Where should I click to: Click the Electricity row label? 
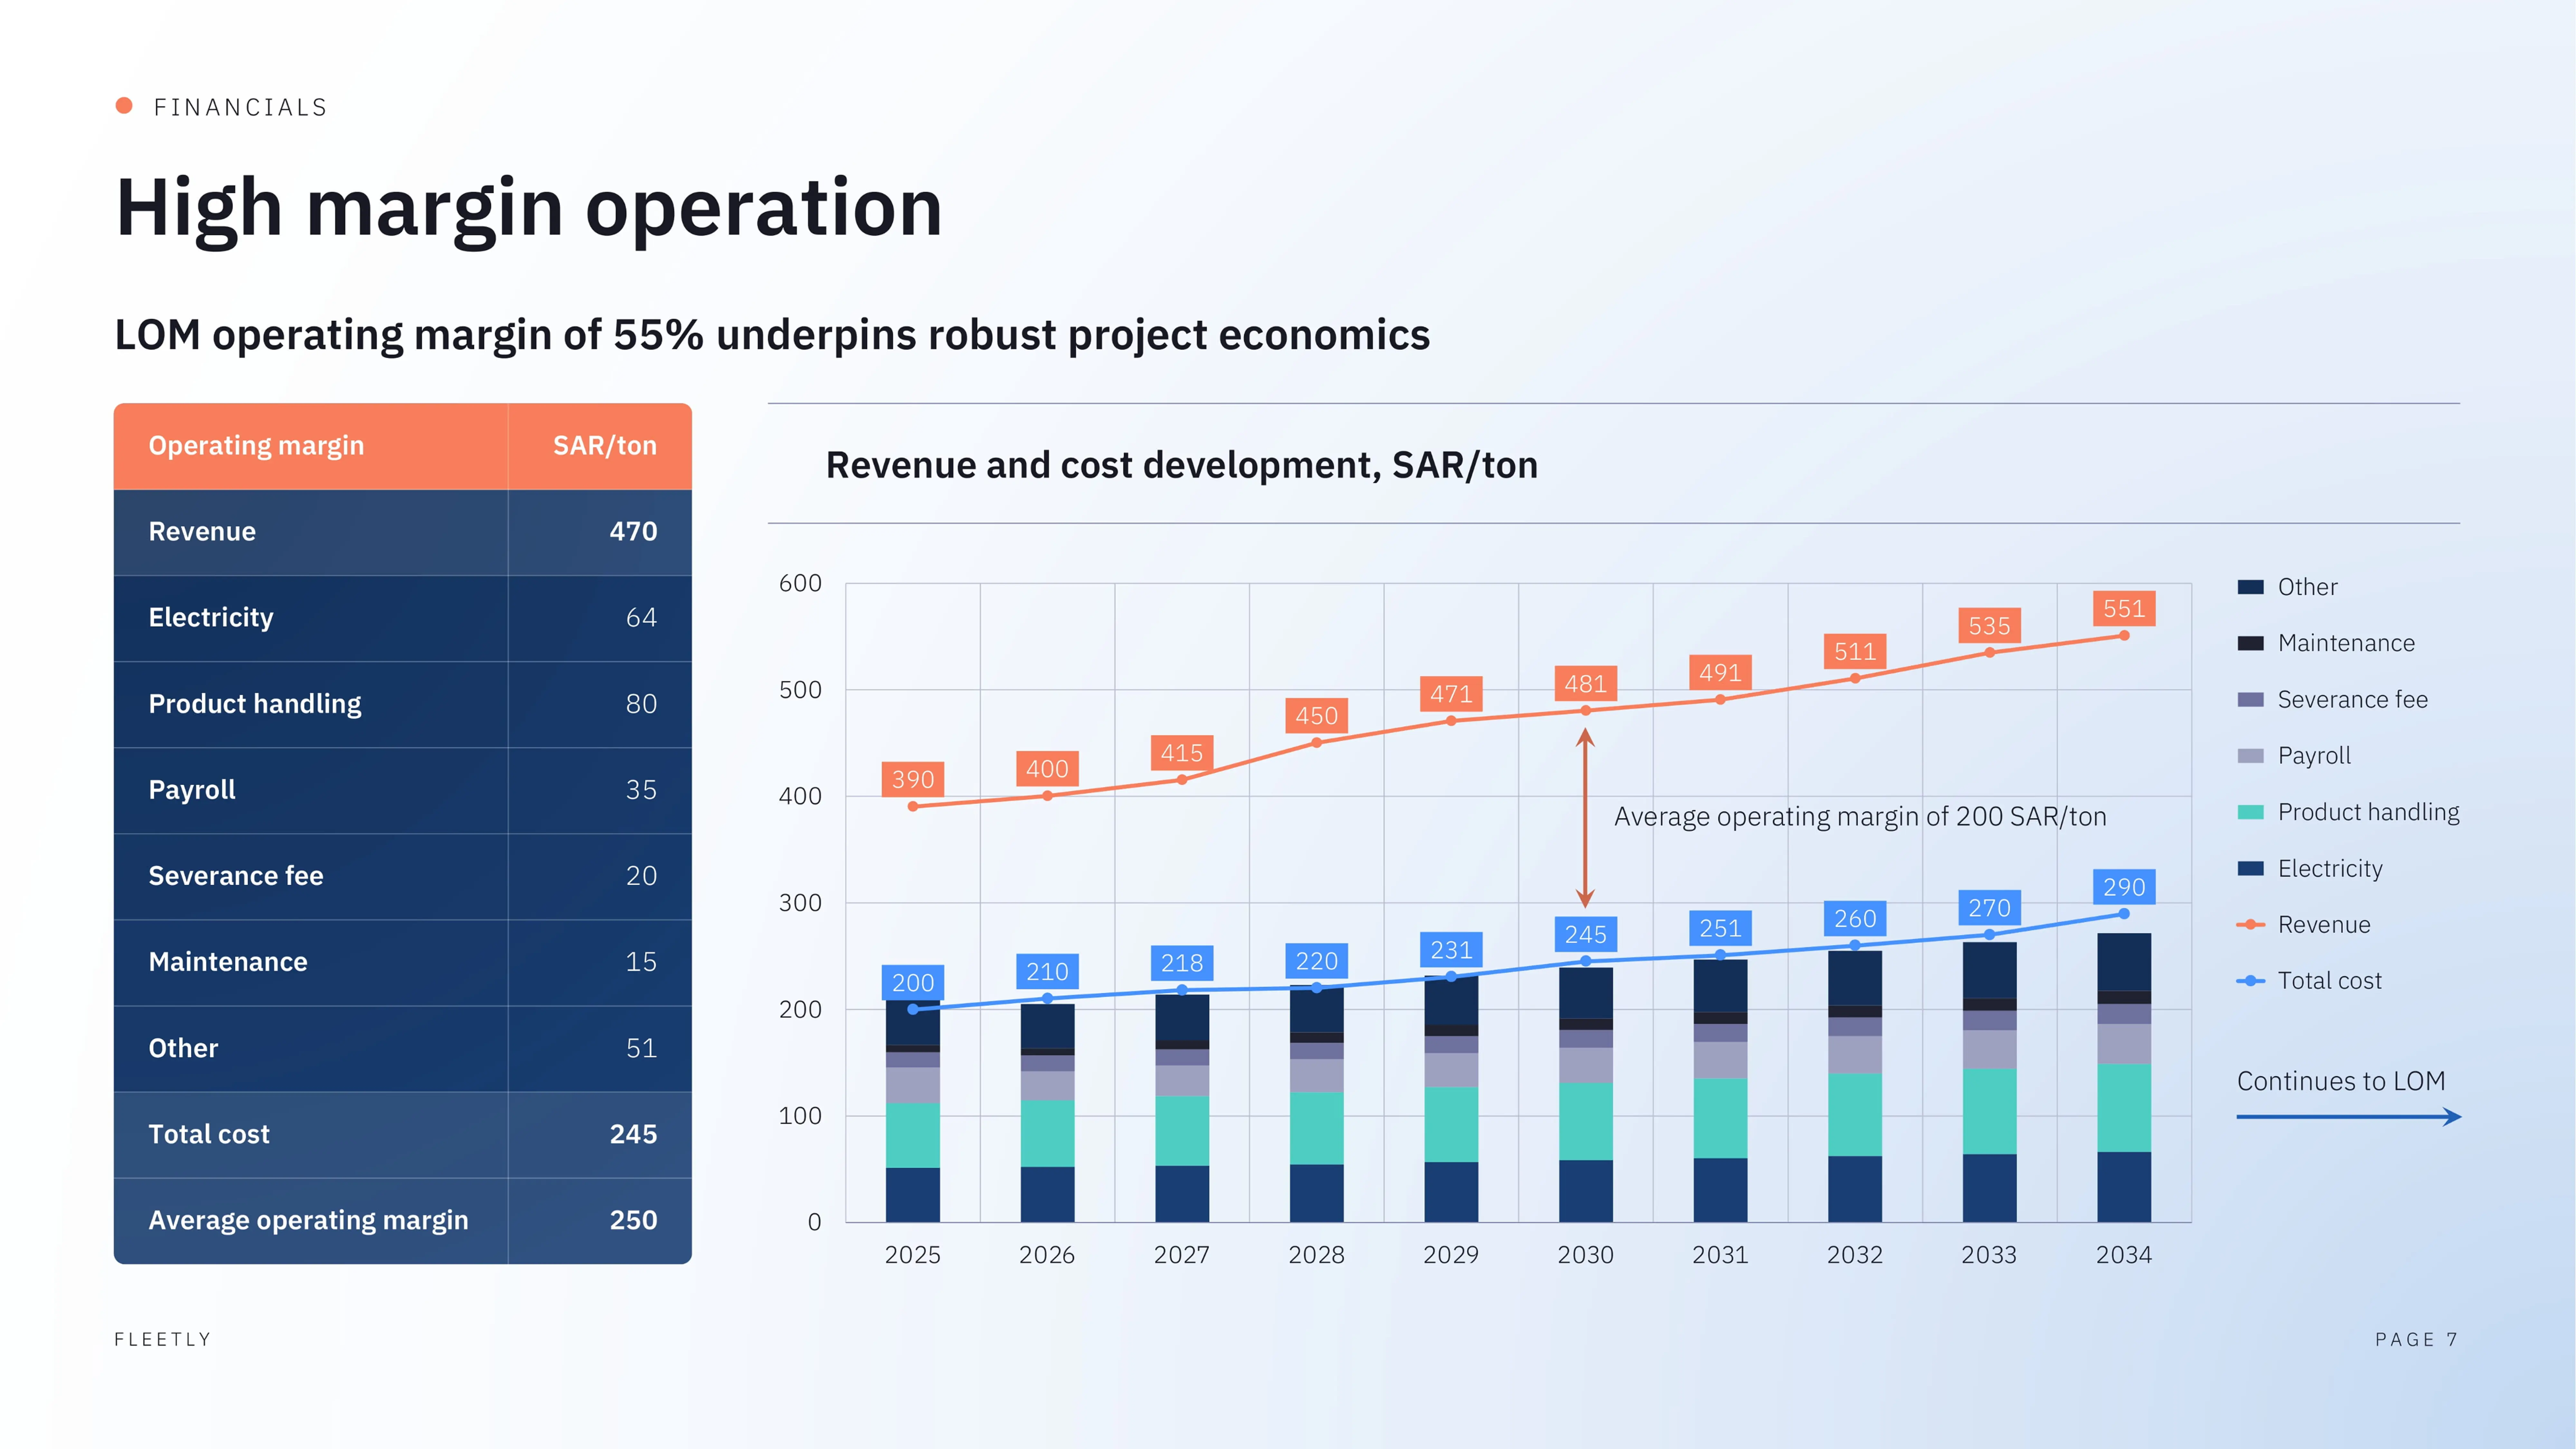click(211, 618)
